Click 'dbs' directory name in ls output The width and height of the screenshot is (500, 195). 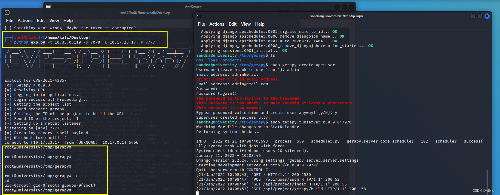pyautogui.click(x=200, y=60)
